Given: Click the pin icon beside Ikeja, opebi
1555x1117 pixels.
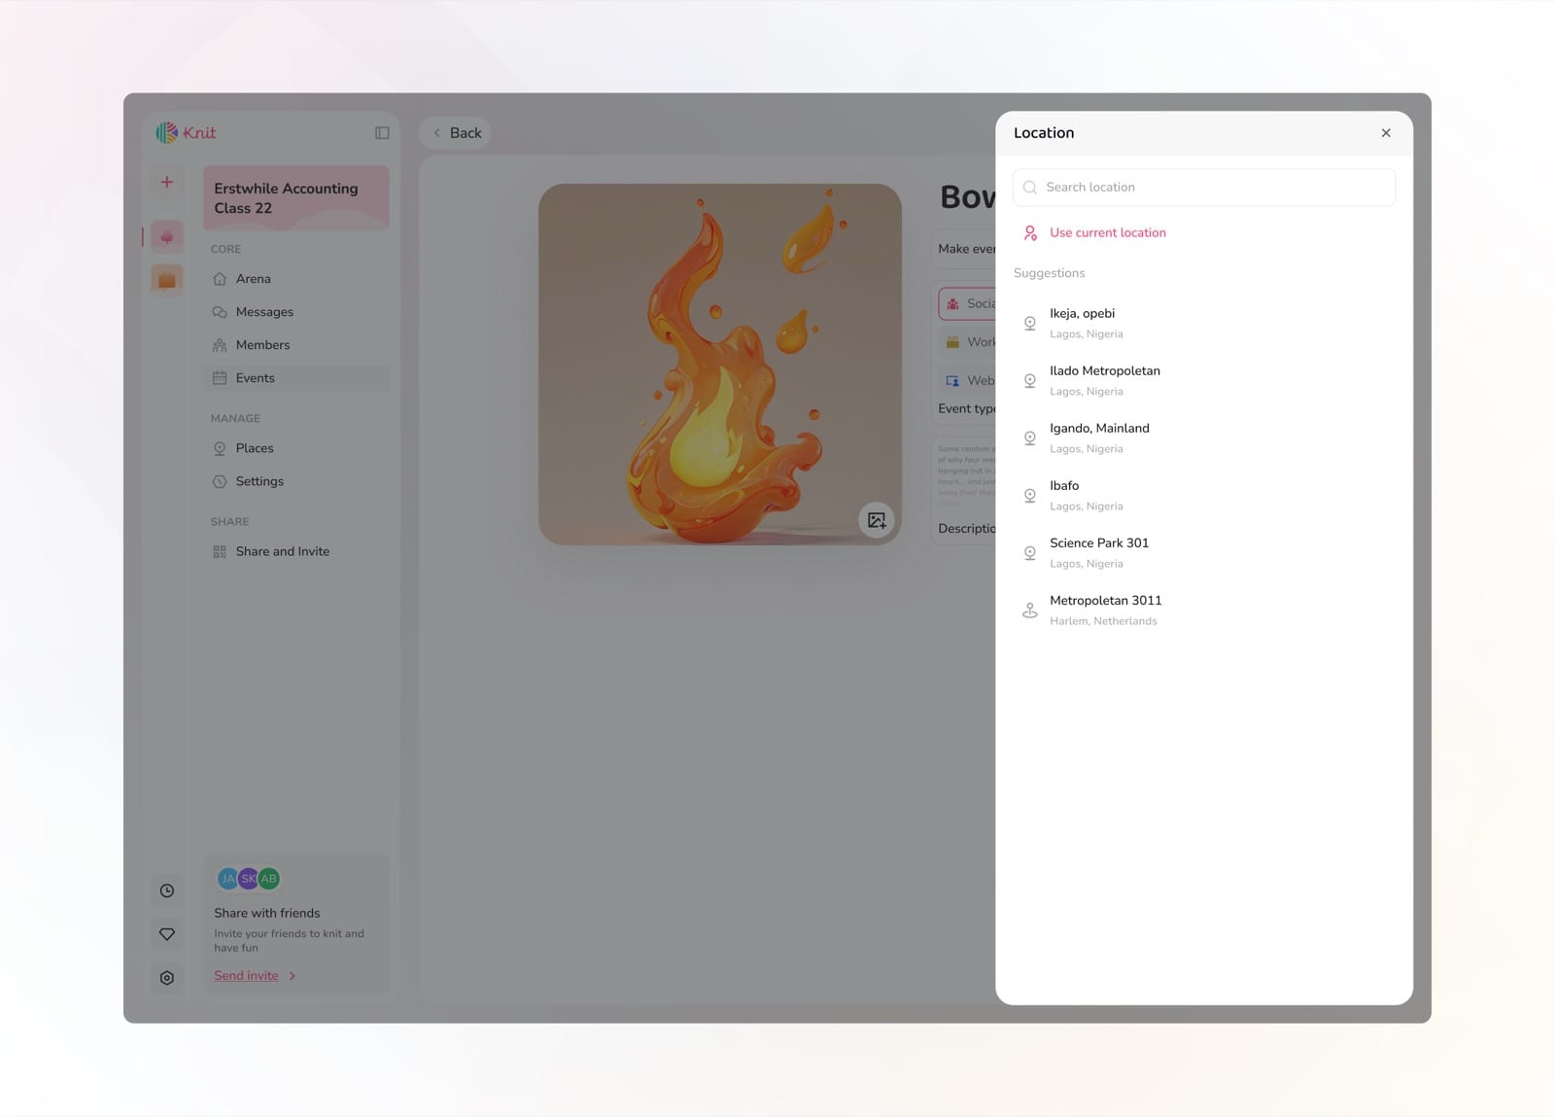Looking at the screenshot, I should click(x=1030, y=324).
